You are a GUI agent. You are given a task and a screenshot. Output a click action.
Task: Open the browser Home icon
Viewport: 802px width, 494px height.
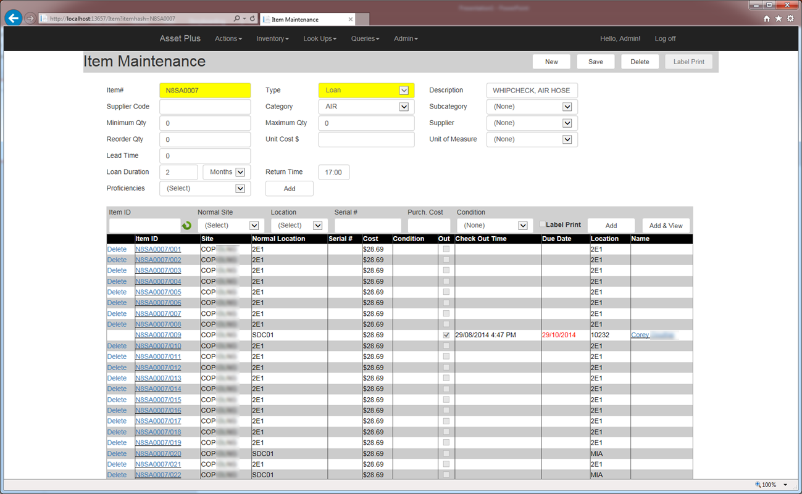click(x=767, y=19)
